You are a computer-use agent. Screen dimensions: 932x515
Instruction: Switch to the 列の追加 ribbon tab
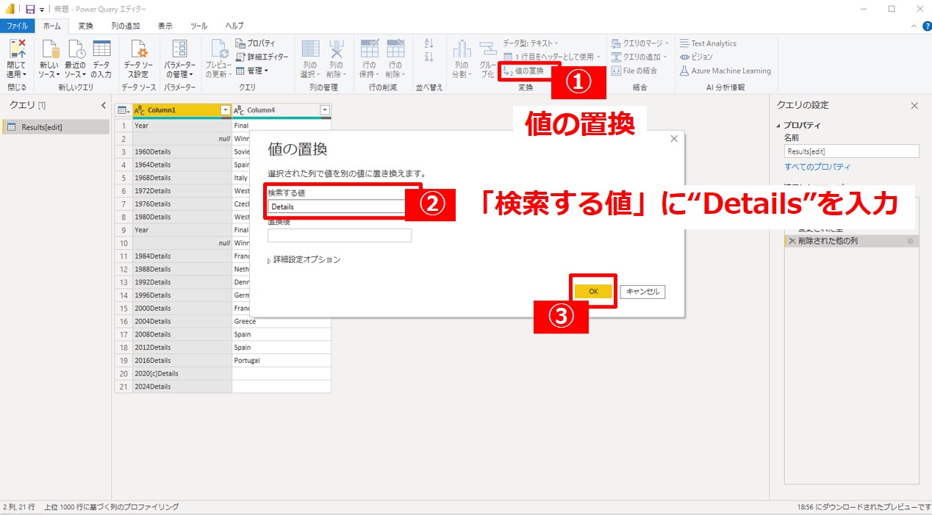125,26
